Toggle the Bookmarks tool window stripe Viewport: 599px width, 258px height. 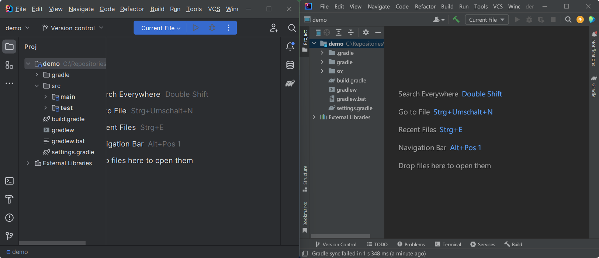[305, 218]
